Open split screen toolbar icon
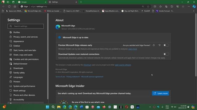The image size is (197, 110). point(155,6)
